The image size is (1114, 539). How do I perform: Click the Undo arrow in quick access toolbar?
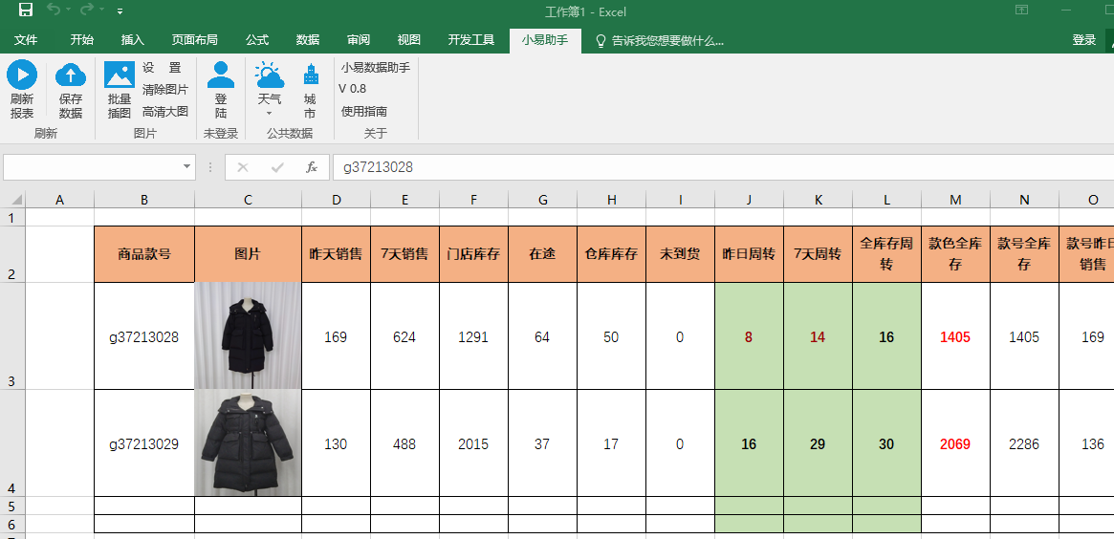(55, 11)
